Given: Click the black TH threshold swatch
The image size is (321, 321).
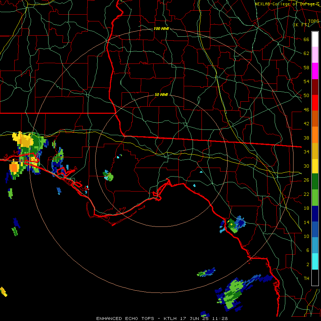Looking at the screenshot, I should click(315, 277).
